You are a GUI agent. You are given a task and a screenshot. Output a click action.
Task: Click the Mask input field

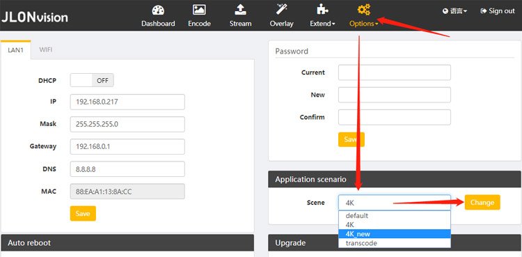coord(127,125)
